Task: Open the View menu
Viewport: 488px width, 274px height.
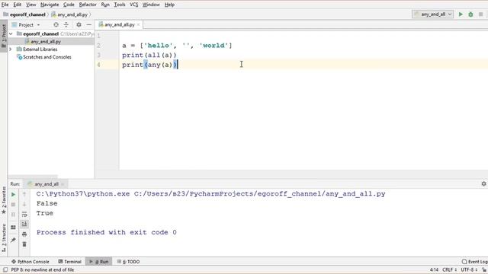Action: point(30,5)
